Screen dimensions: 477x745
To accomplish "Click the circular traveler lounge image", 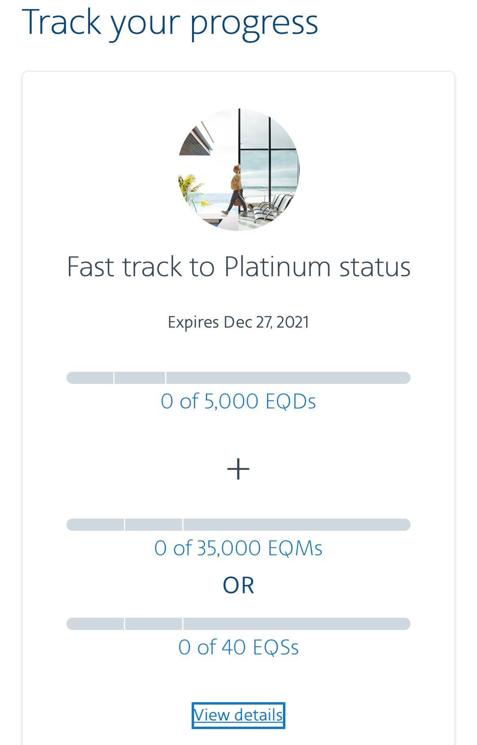I will [x=239, y=169].
